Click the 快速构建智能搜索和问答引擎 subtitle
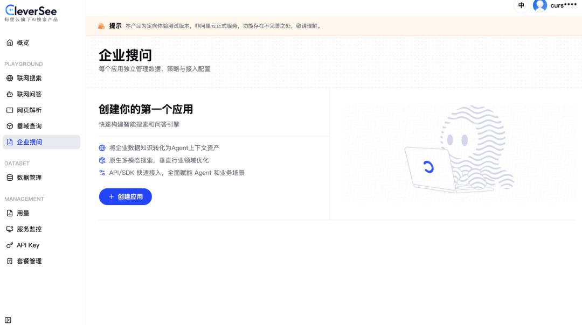The height and width of the screenshot is (325, 582). tap(139, 124)
